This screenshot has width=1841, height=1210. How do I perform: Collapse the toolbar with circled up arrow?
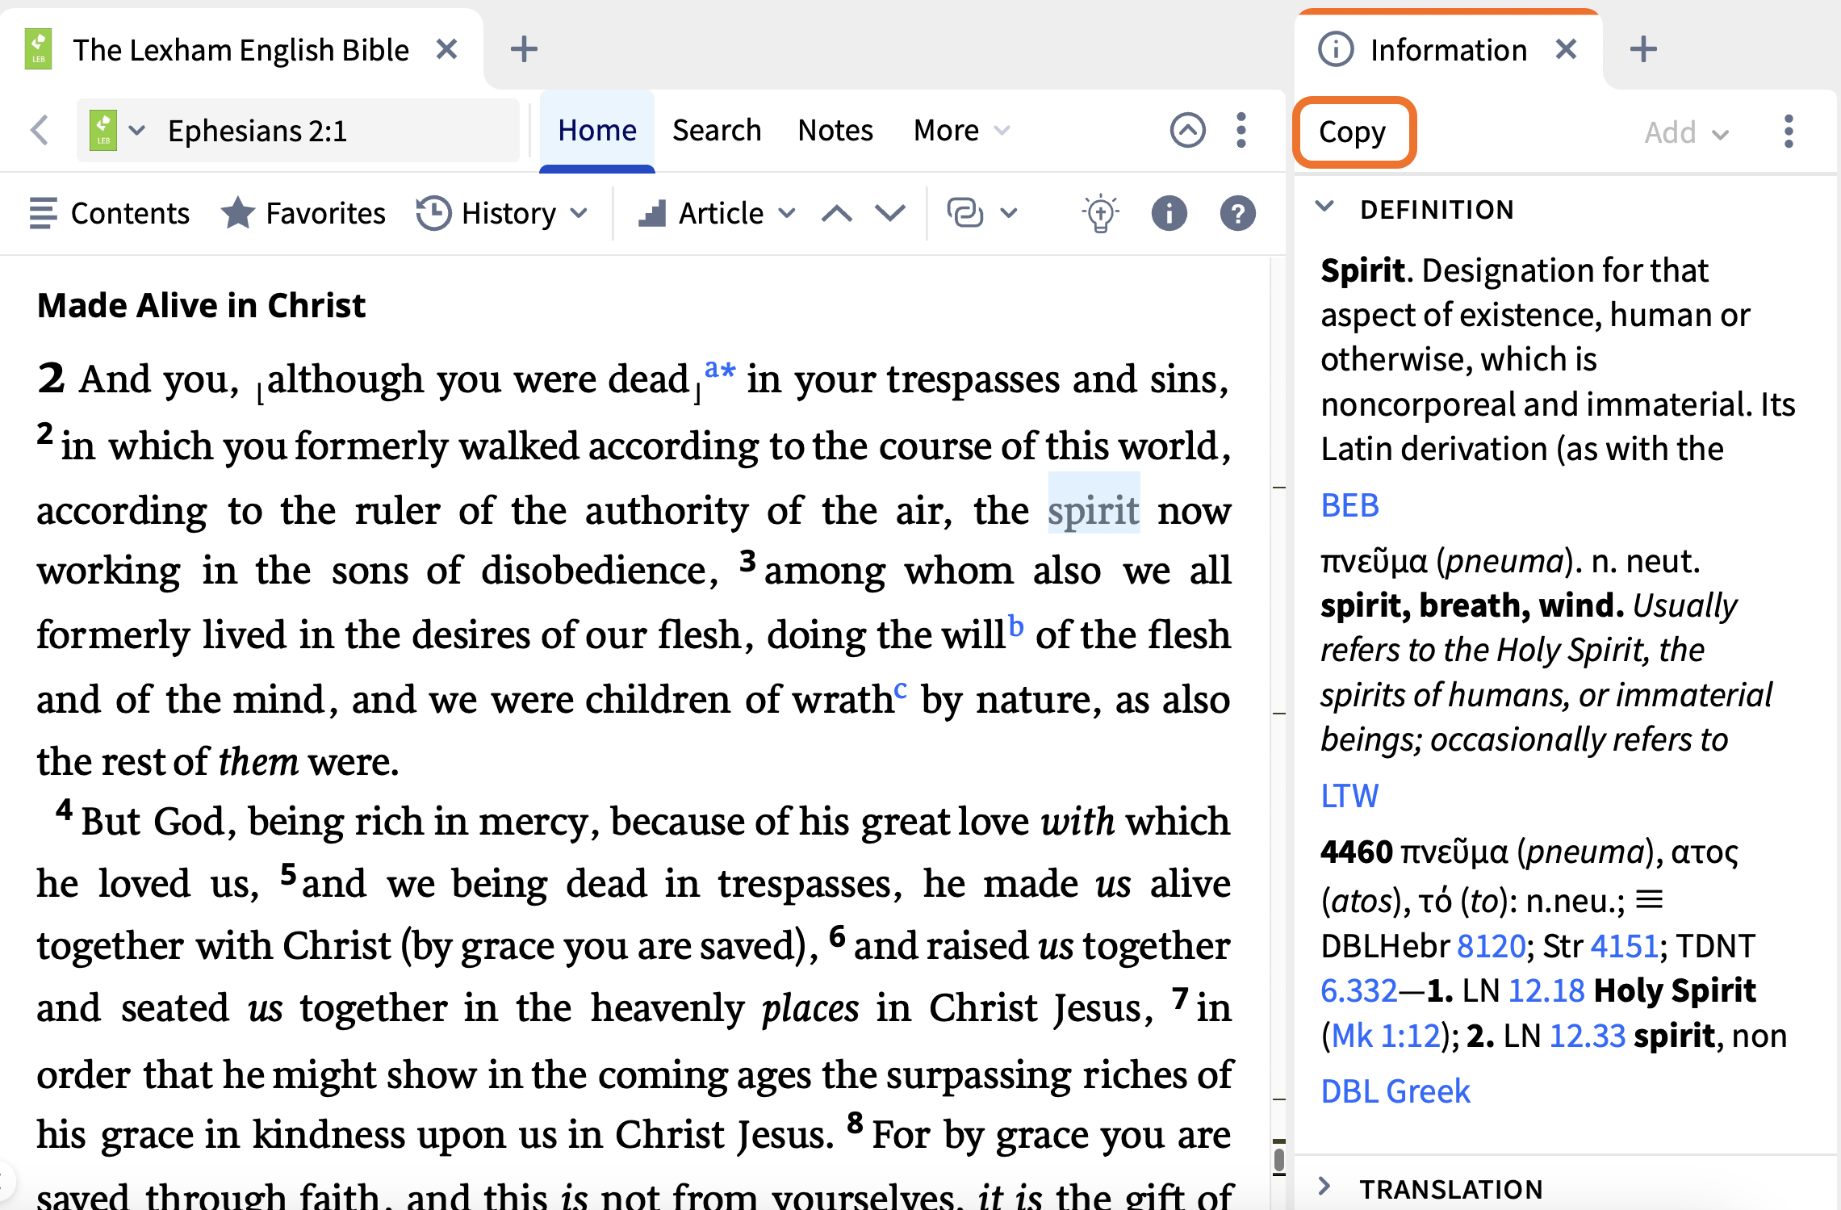pos(1187,130)
